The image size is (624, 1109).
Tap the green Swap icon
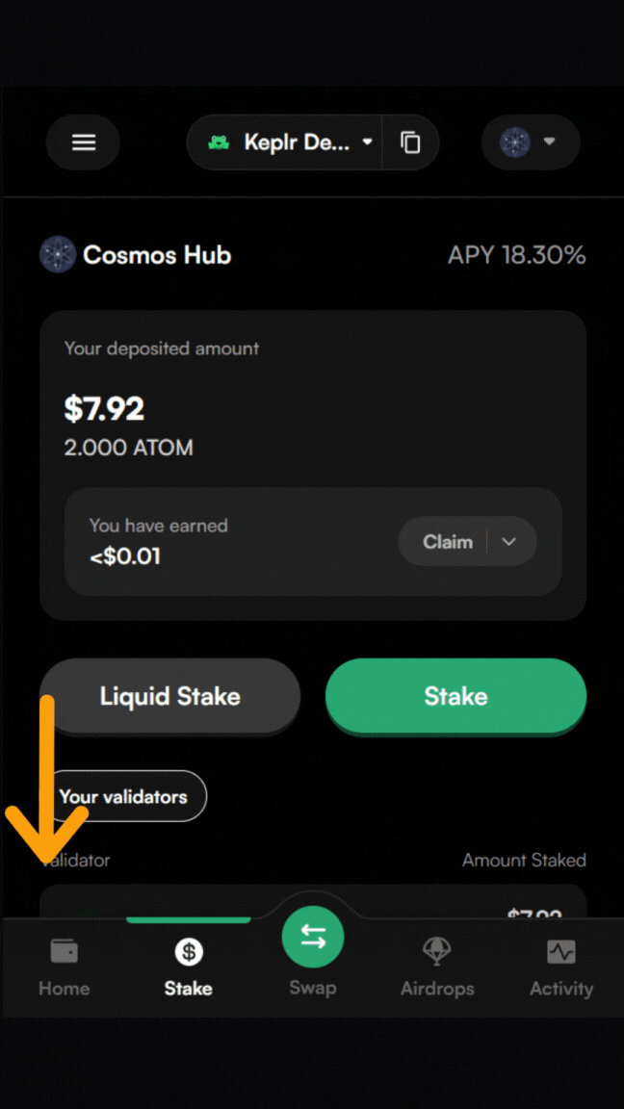click(x=313, y=938)
